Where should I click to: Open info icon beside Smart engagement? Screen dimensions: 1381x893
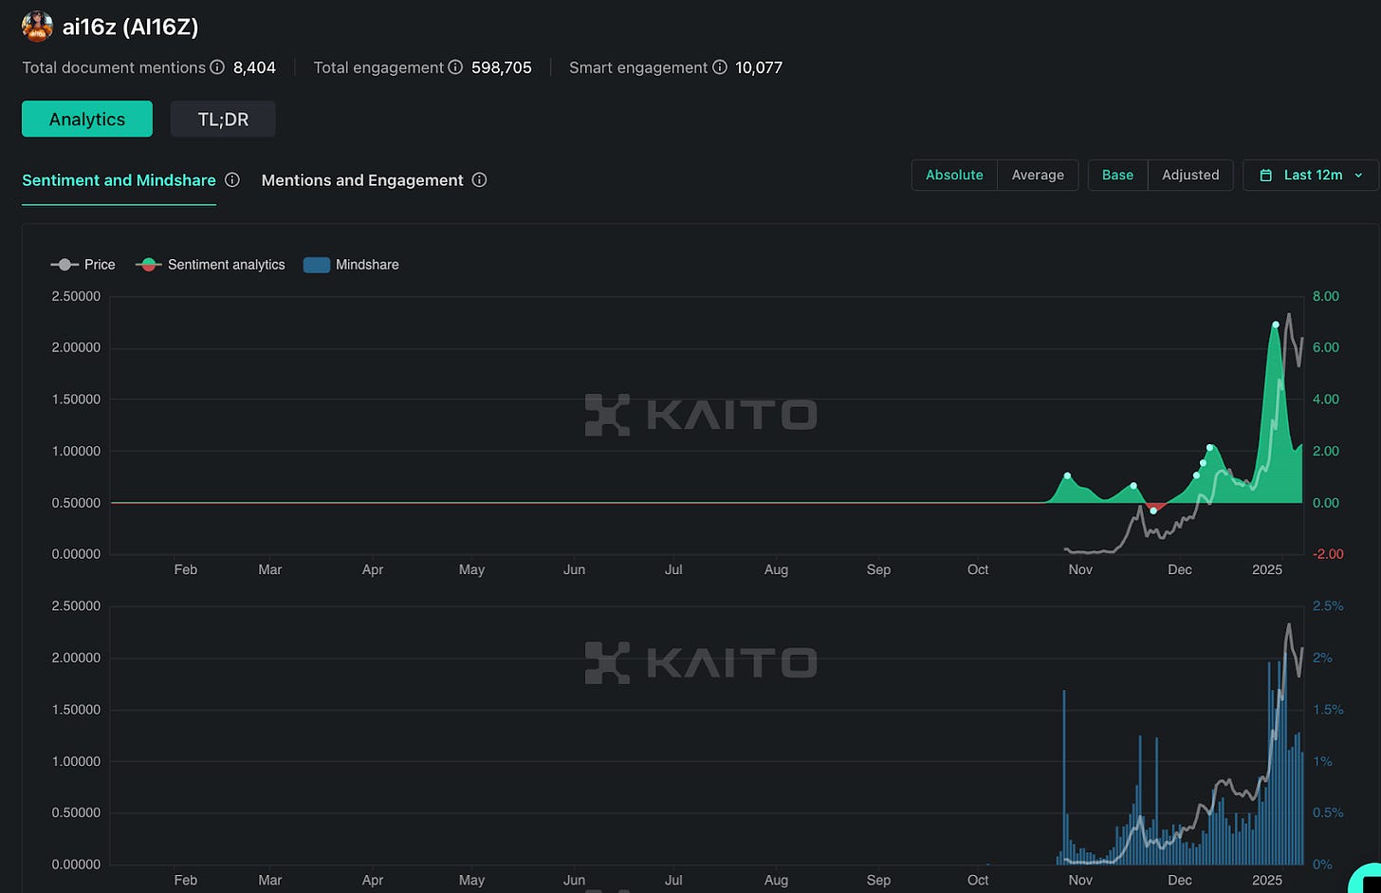point(720,67)
